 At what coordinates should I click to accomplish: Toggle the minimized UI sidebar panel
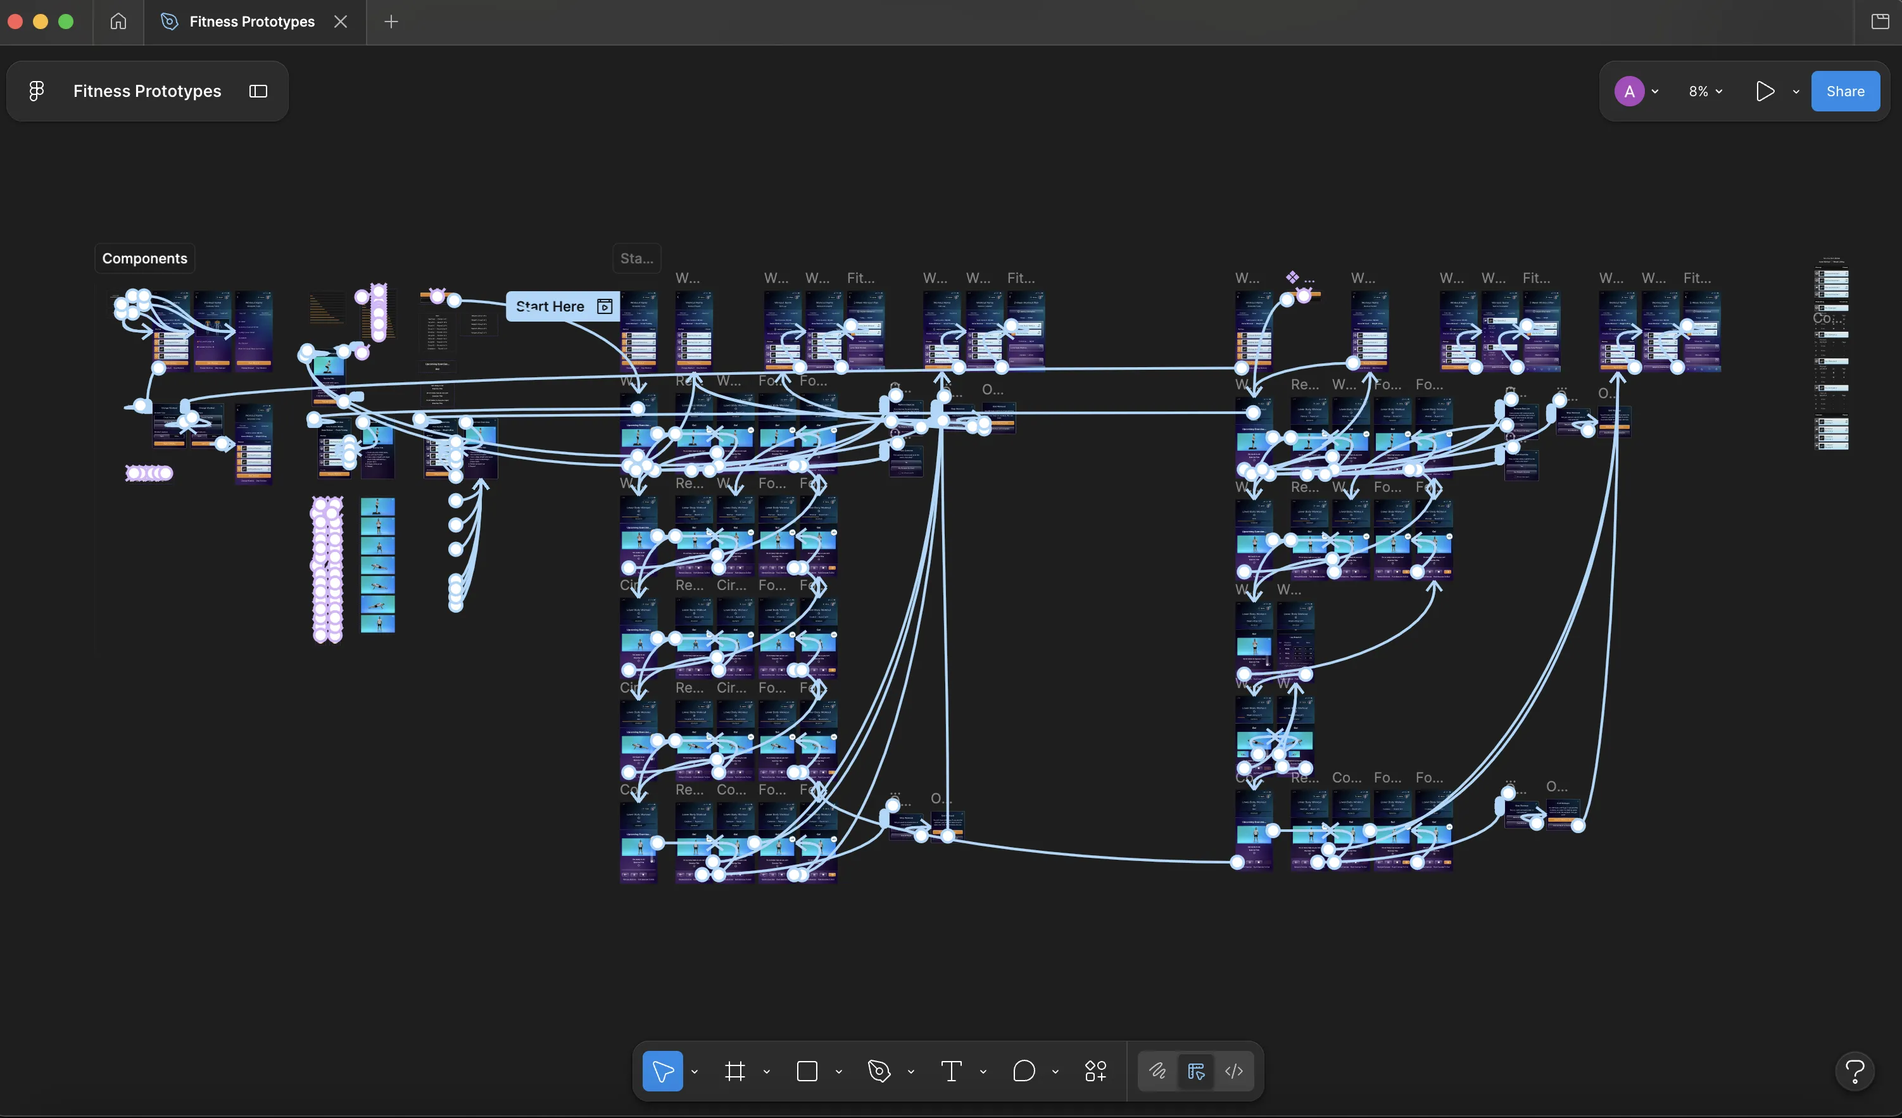[258, 91]
